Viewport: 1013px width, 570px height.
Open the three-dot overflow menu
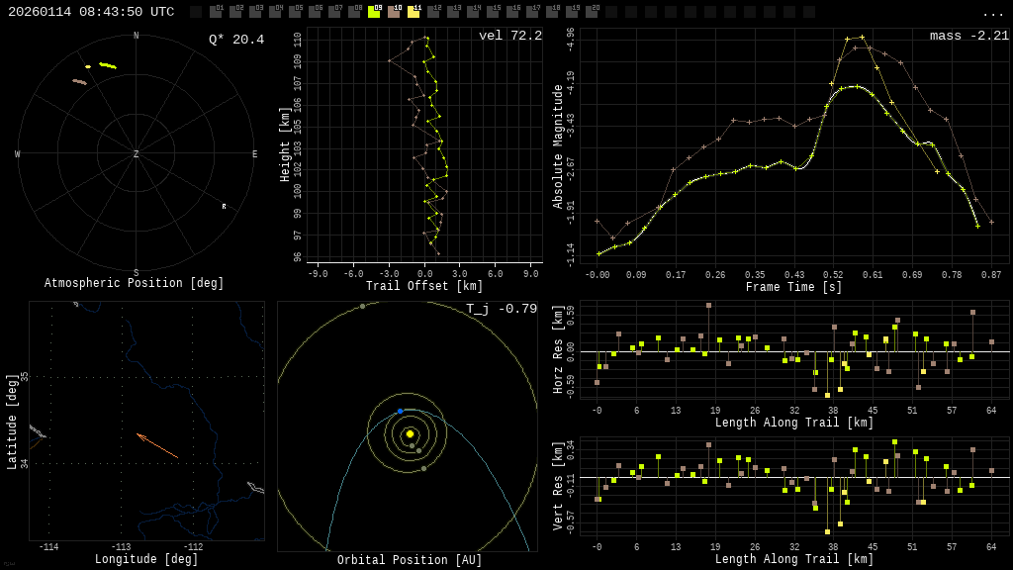[992, 13]
